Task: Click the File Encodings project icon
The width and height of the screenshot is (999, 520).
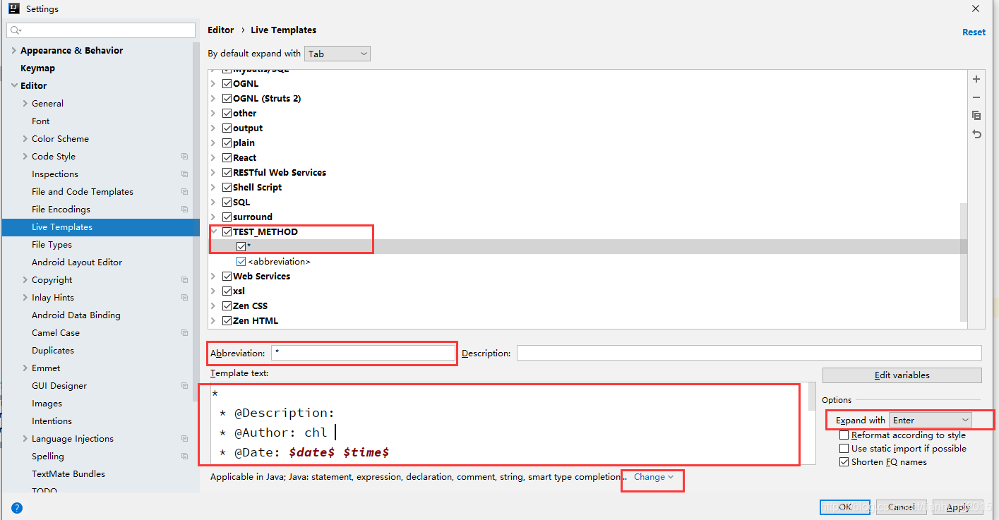Action: coord(184,210)
